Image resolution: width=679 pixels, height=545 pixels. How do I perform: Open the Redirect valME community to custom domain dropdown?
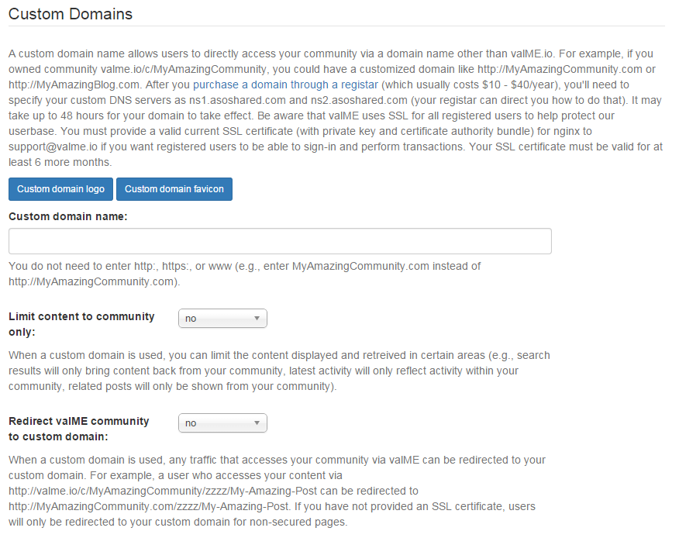(222, 423)
